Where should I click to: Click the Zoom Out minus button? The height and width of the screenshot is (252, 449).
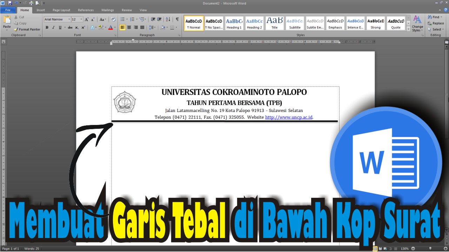[413, 249]
